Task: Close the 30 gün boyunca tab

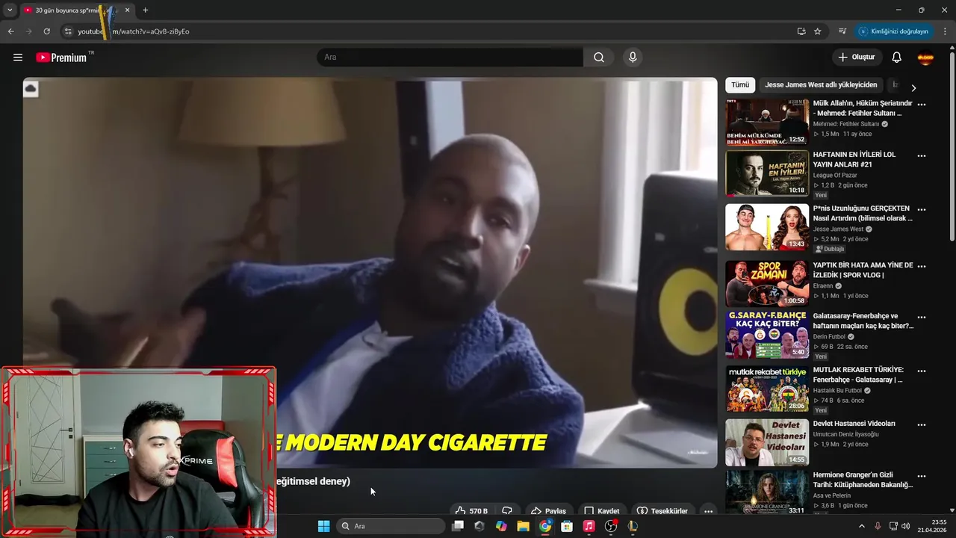Action: [127, 10]
